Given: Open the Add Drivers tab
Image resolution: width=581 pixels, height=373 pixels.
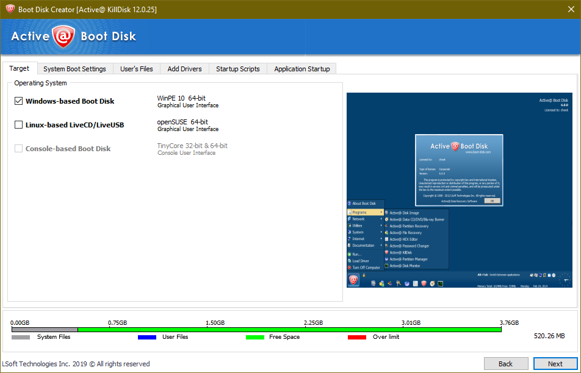Looking at the screenshot, I should click(184, 68).
